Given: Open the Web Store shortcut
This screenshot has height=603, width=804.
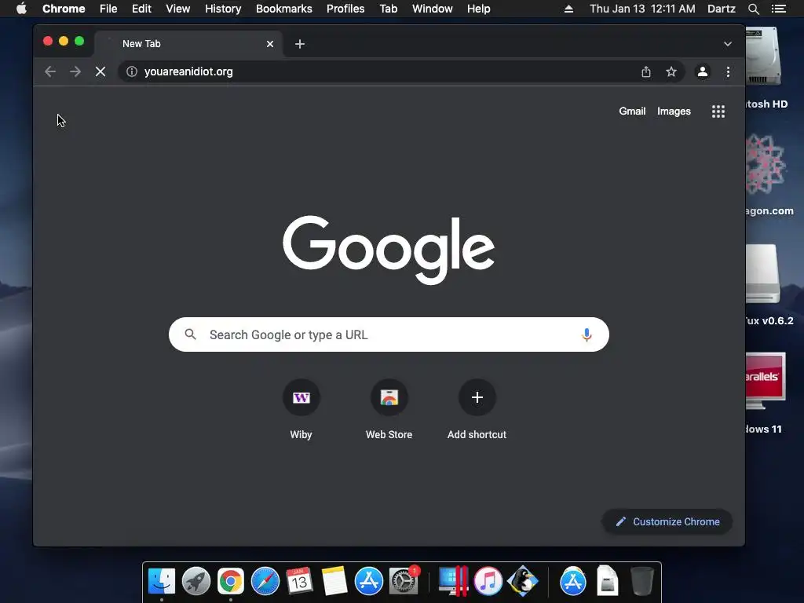Looking at the screenshot, I should coord(389,409).
